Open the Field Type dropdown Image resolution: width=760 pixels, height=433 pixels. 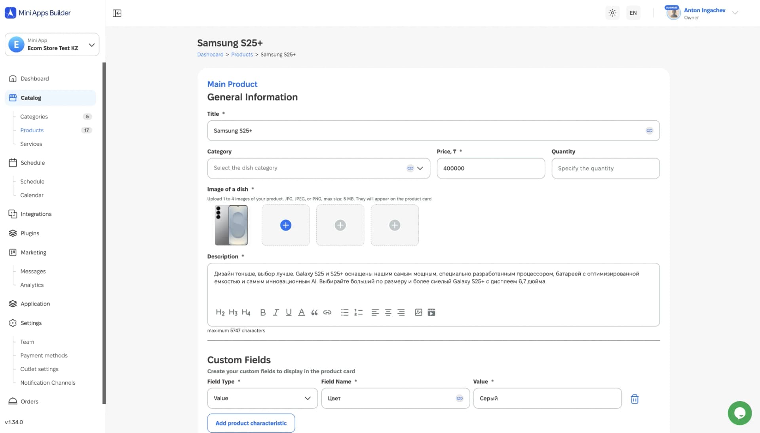pyautogui.click(x=262, y=398)
